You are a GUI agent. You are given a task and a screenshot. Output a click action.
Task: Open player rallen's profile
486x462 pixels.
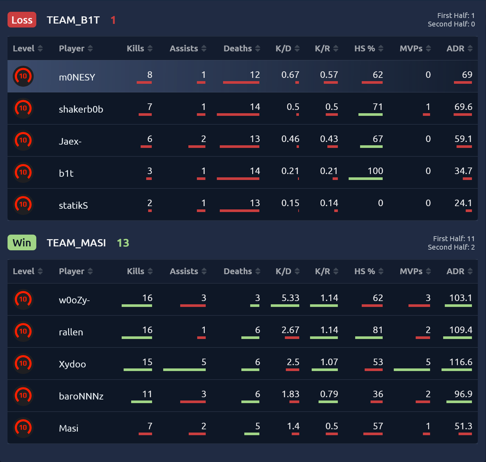pos(71,332)
